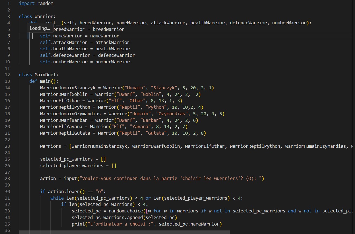
Task: Click line number 31 in the gutter
Action: pyautogui.click(x=7, y=198)
